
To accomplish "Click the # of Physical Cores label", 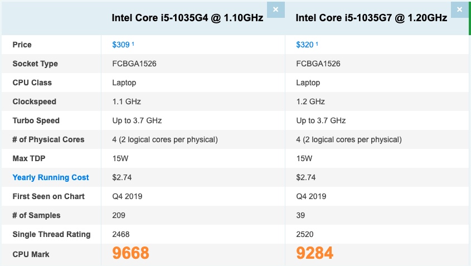I will click(x=48, y=139).
